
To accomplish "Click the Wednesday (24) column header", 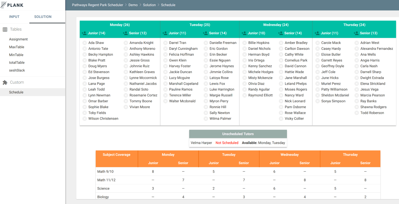I will [276, 25].
